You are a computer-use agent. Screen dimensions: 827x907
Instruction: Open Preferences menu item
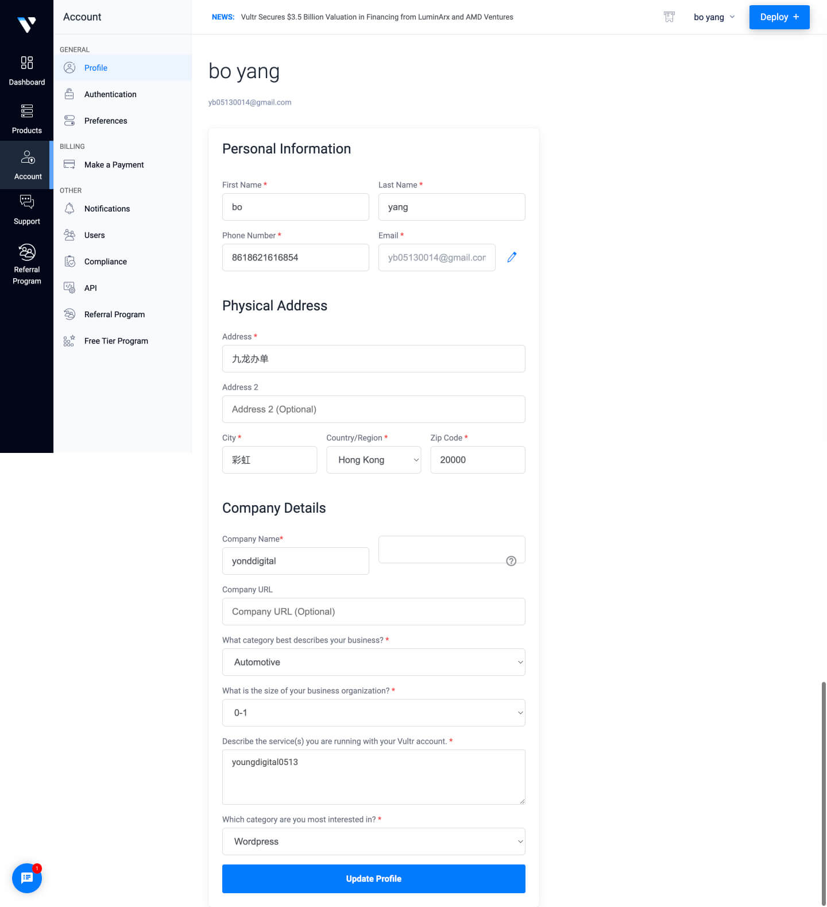pyautogui.click(x=122, y=121)
